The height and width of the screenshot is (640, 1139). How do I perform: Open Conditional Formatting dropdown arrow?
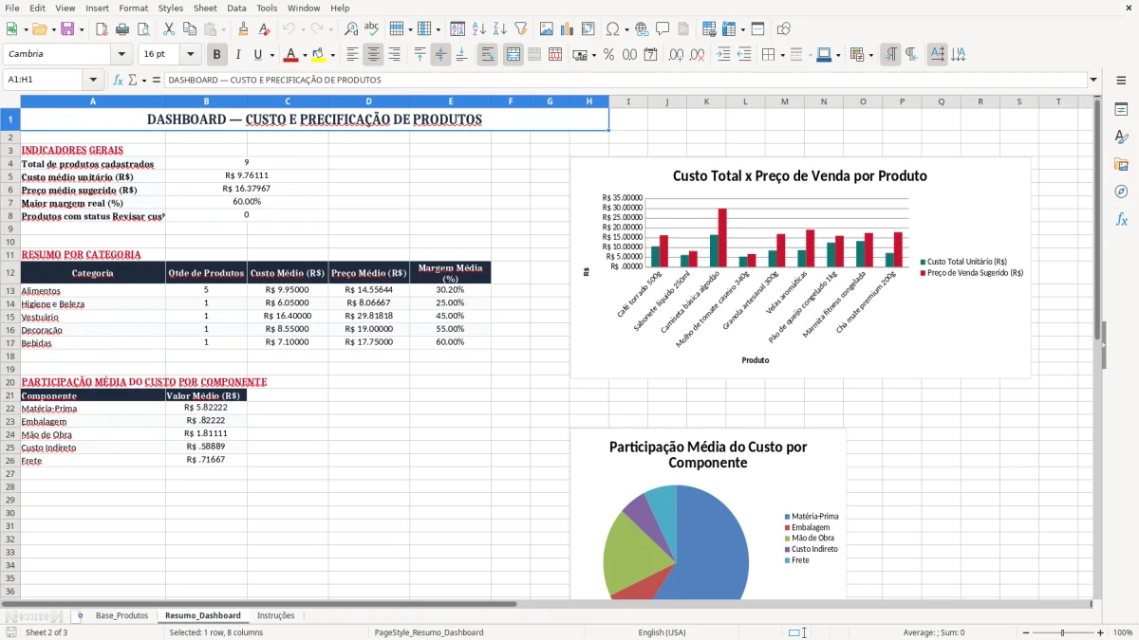(870, 55)
